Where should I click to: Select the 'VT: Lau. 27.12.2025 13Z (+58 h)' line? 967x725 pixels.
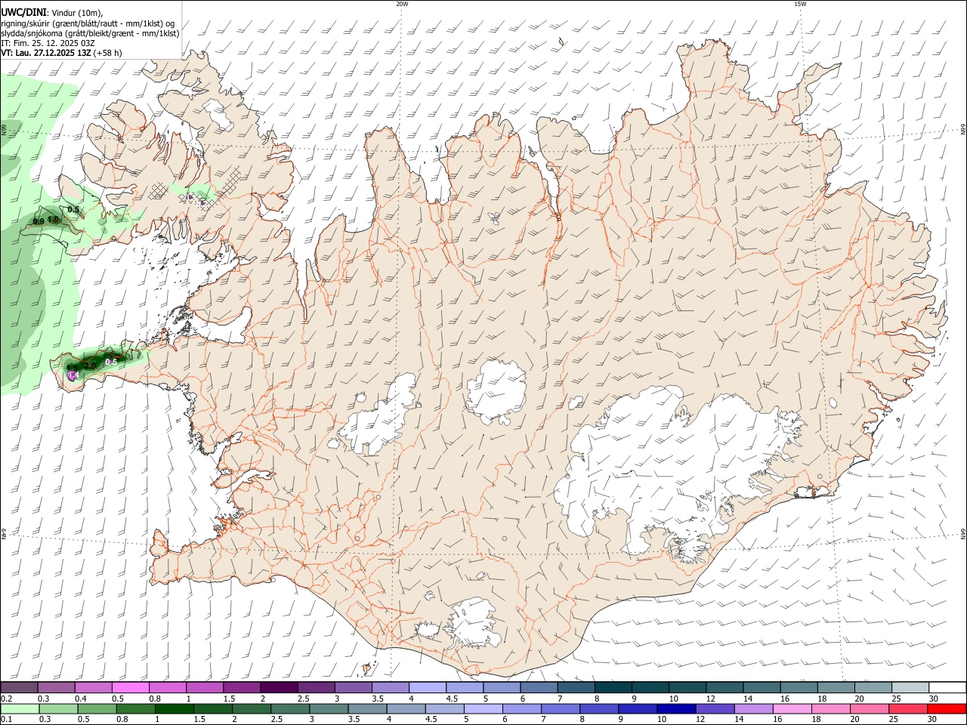point(61,53)
